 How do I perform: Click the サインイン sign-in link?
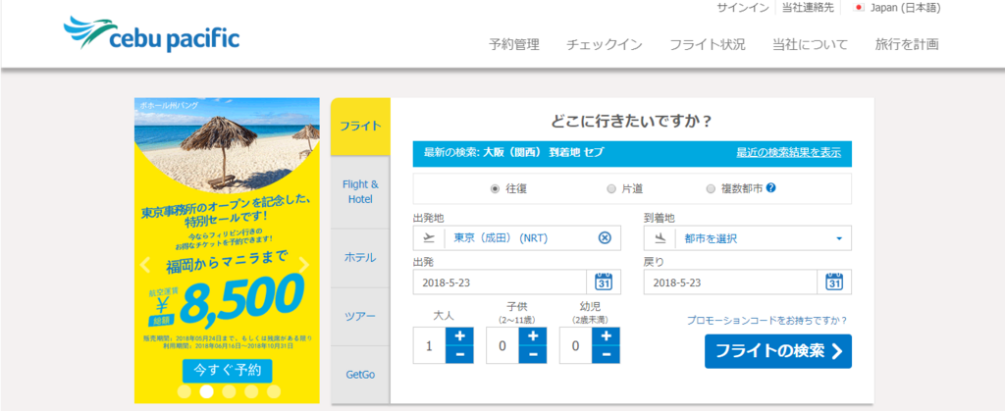(x=742, y=8)
